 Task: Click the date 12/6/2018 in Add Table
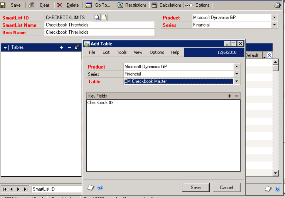pyautogui.click(x=227, y=53)
